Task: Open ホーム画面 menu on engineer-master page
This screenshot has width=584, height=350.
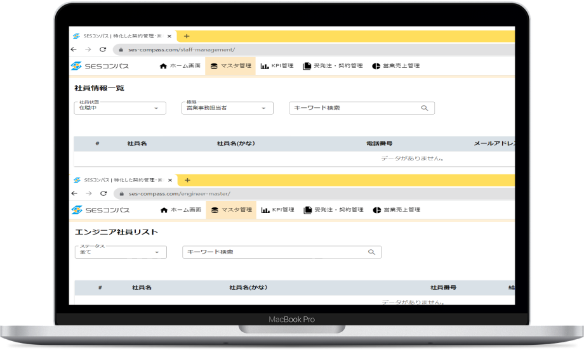Action: (181, 210)
